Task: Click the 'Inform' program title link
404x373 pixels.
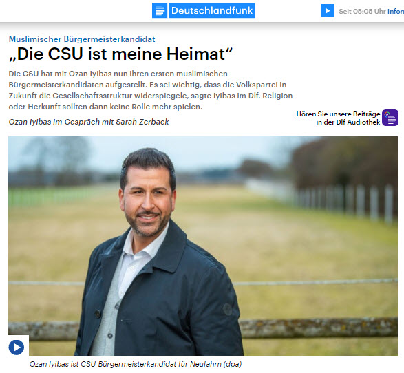Action: [x=396, y=11]
